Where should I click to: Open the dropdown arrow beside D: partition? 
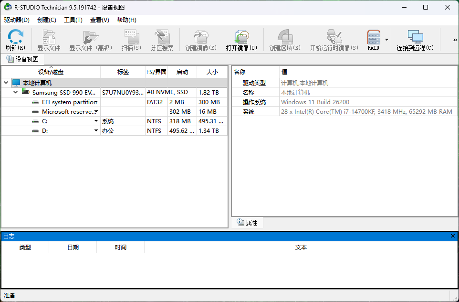coord(96,131)
